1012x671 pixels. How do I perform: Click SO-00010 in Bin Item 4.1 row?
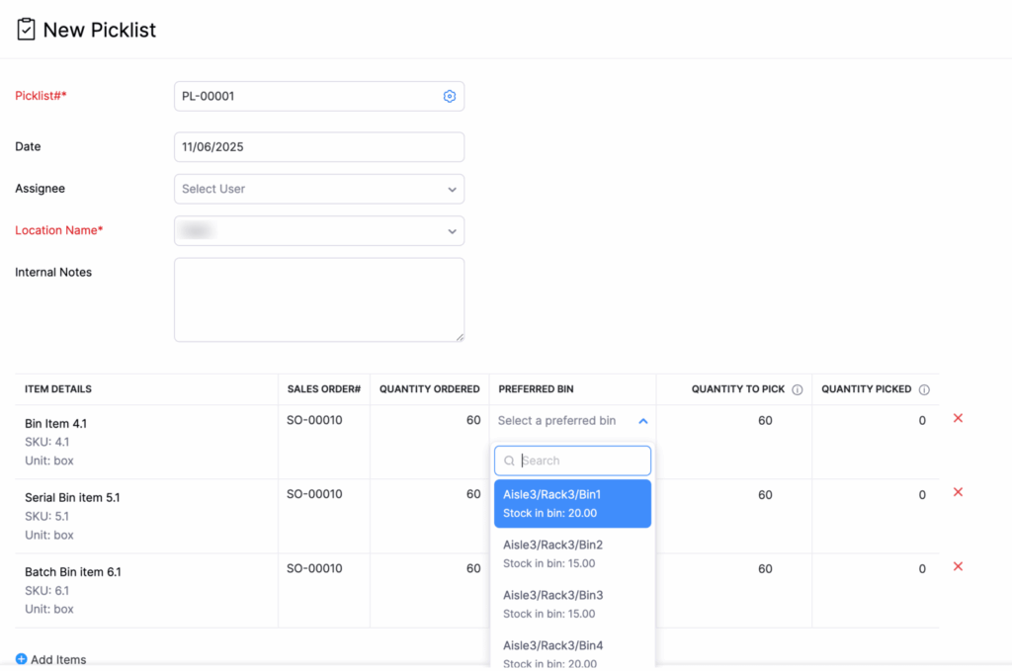[314, 420]
